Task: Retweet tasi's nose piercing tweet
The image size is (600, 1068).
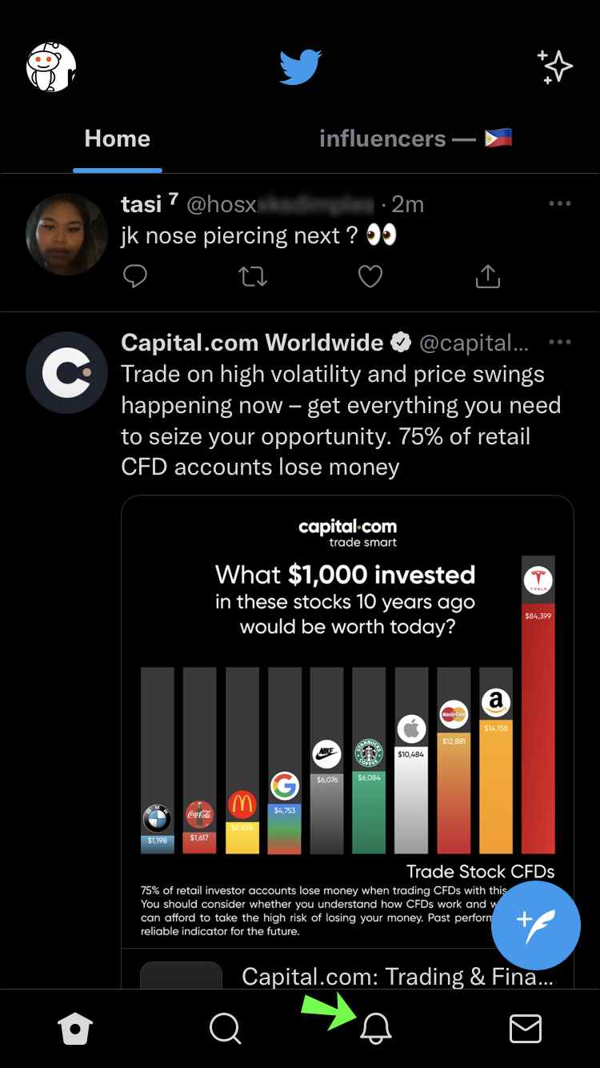Action: (253, 277)
